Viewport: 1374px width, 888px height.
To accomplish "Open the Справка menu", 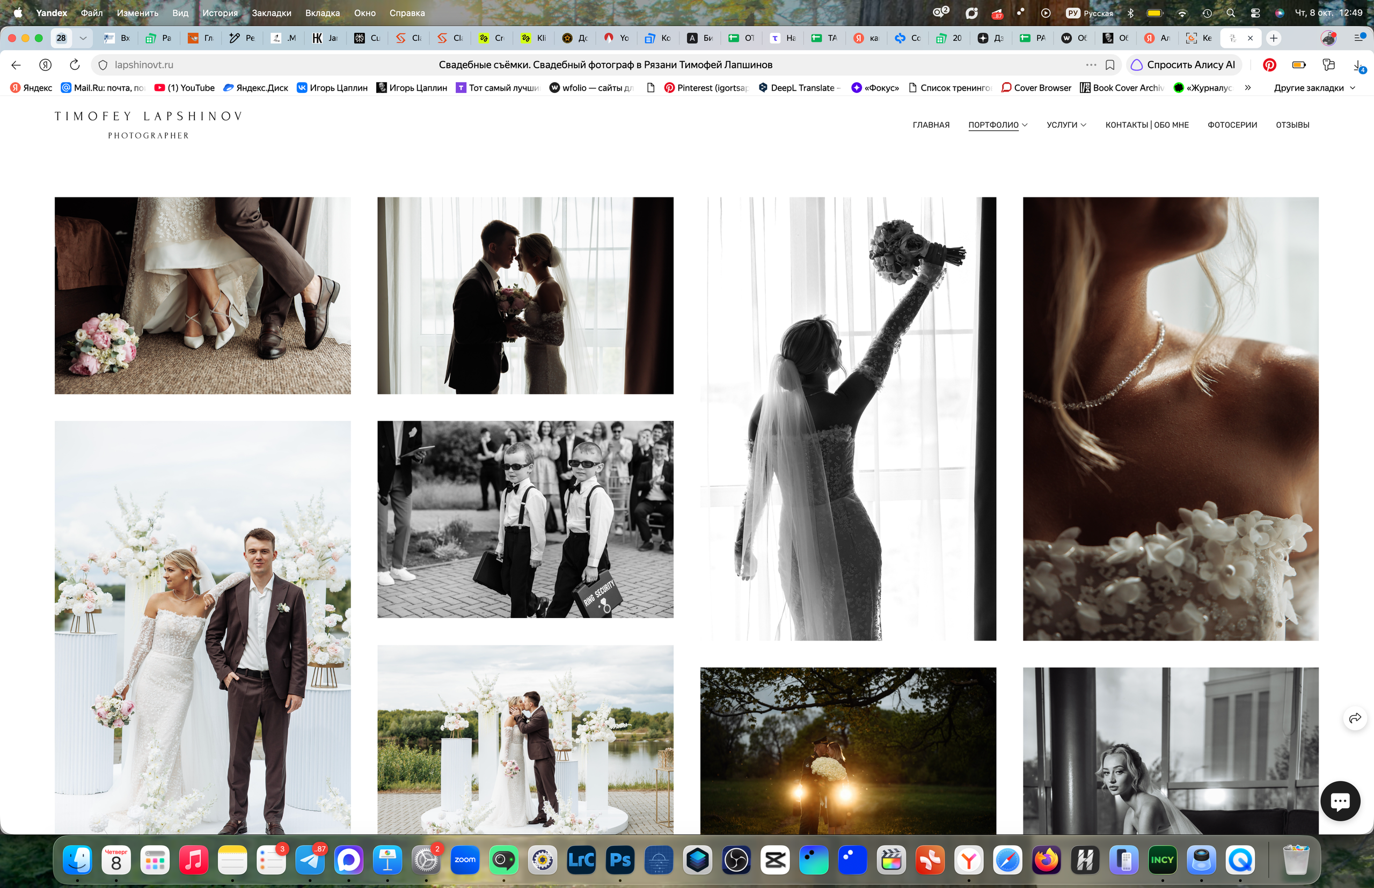I will (407, 13).
